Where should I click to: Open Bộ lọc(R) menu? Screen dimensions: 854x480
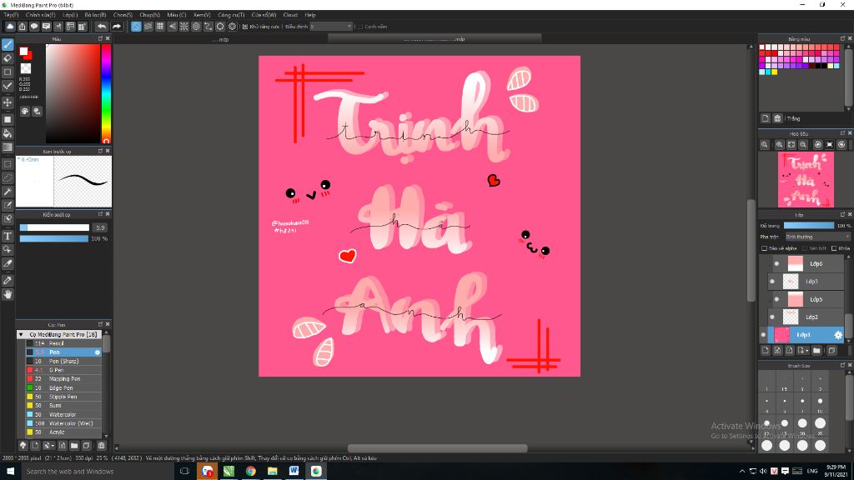(95, 15)
